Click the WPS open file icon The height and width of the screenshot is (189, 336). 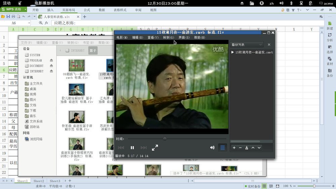(x=3, y=16)
